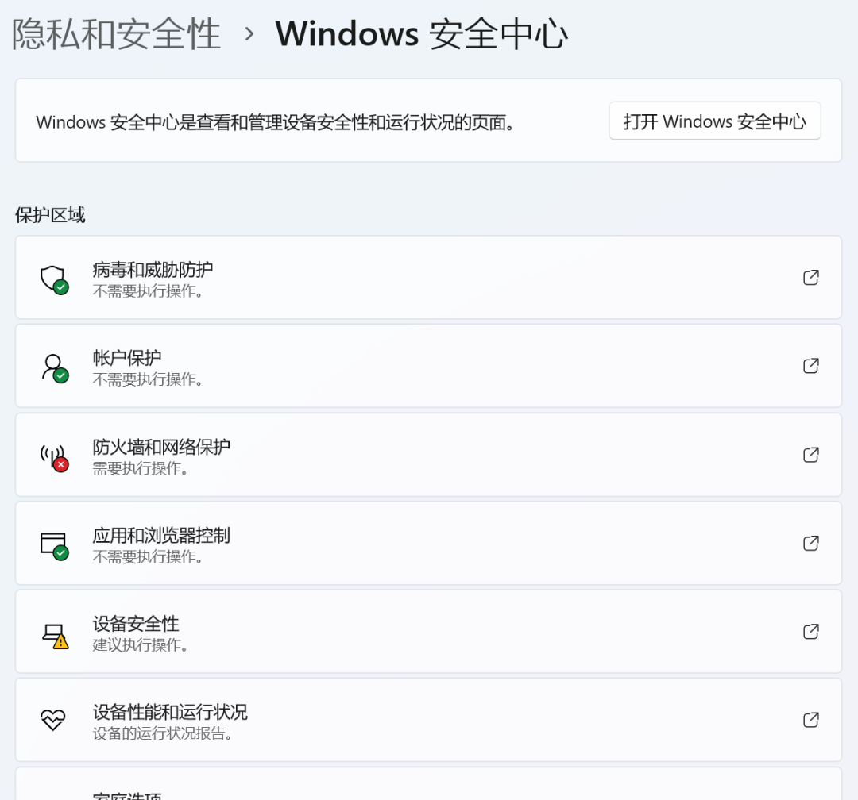Click the 帐户保护 person icon
This screenshot has width=858, height=800.
click(54, 368)
